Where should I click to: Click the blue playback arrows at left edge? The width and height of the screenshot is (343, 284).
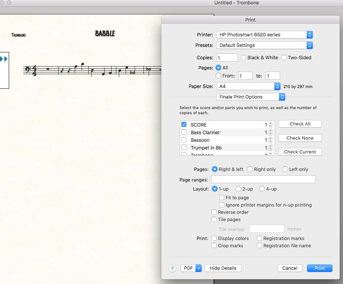[4, 59]
